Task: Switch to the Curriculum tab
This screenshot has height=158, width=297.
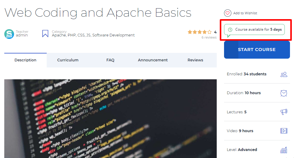Action: tap(68, 60)
